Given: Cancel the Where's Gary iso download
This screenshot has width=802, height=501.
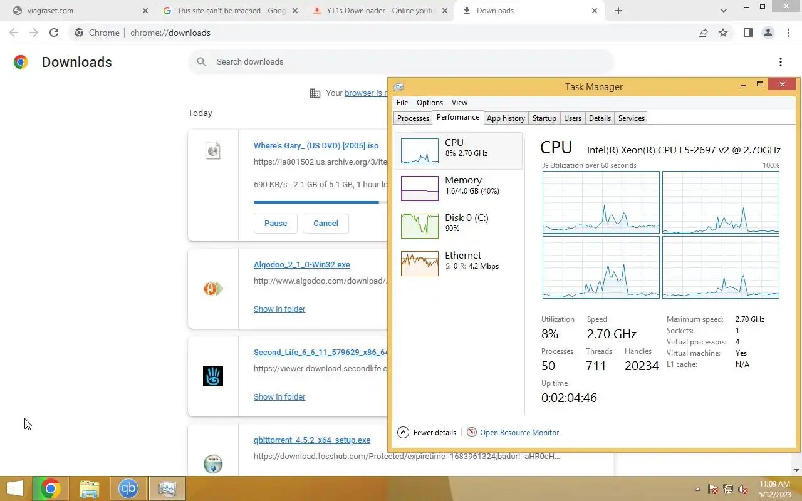Looking at the screenshot, I should click(326, 223).
